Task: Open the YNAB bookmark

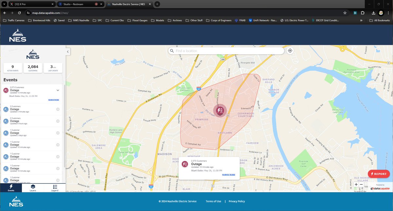Action: pyautogui.click(x=240, y=20)
